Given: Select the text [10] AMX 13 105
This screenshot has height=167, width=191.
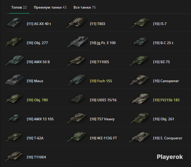Looking at the screenshot, I should [40, 119].
